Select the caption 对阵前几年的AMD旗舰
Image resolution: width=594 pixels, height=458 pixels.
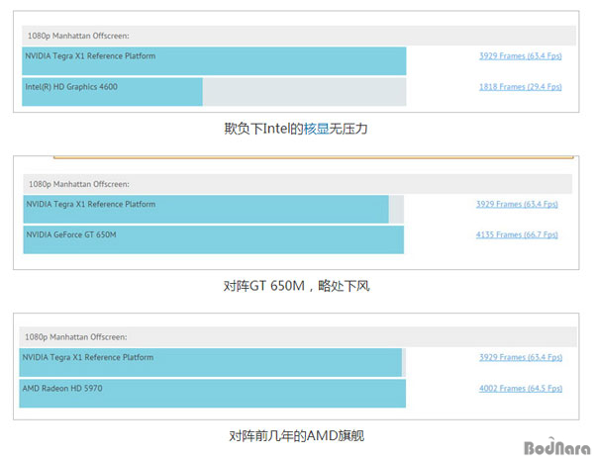coord(297,435)
